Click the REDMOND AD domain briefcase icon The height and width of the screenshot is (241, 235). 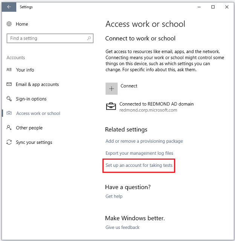coord(111,106)
